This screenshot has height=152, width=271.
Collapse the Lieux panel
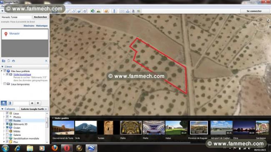3,67
